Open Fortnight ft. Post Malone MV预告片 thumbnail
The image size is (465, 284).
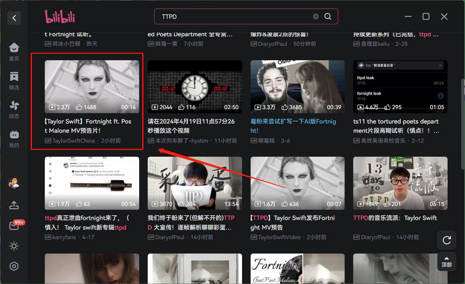[x=92, y=87]
